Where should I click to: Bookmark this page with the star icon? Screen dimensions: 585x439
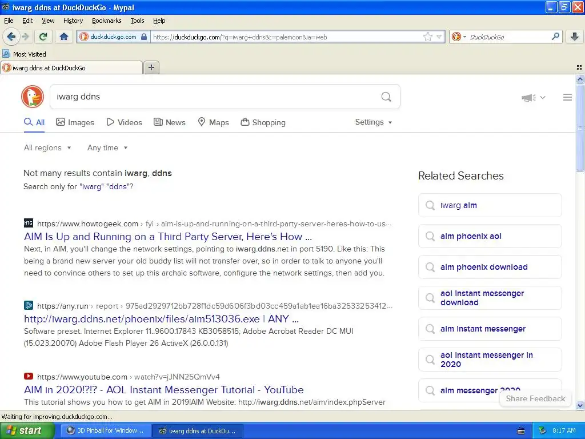click(427, 37)
